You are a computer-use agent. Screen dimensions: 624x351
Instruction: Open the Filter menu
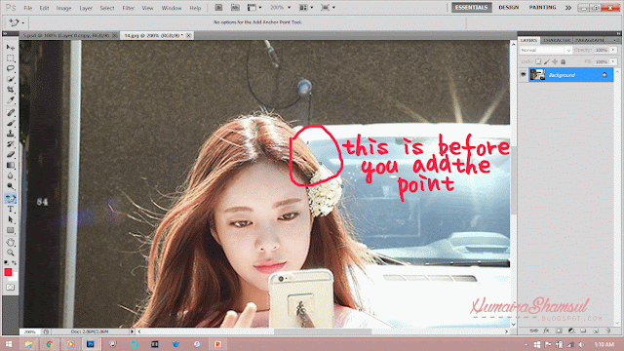128,8
